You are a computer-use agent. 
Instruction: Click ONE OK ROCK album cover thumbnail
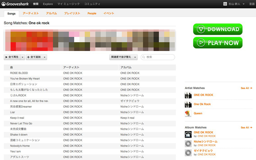188,135
